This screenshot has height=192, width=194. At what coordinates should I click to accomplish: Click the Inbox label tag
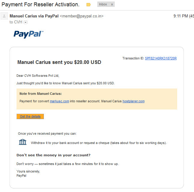click(103, 4)
